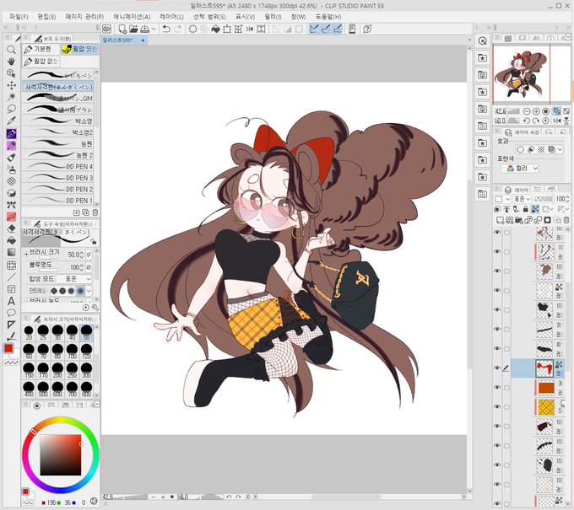Image resolution: width=574 pixels, height=510 pixels.
Task: Expand the anti-aliasing options dropdown
Action: (x=89, y=291)
